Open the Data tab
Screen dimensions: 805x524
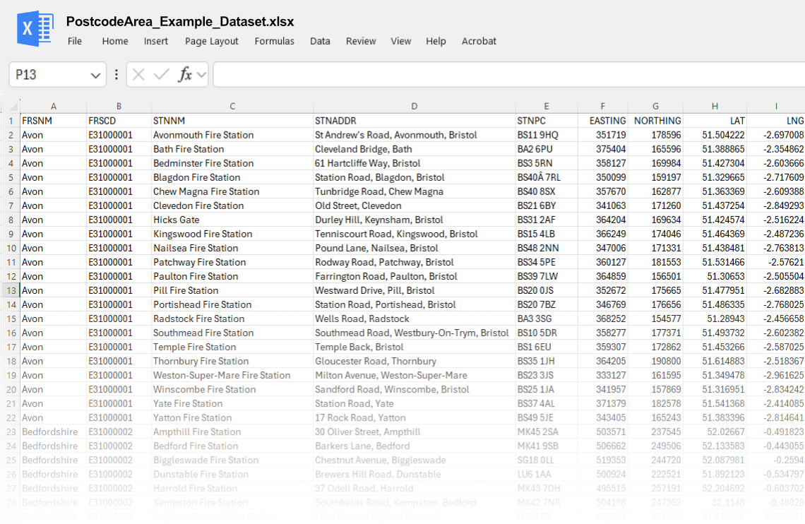tap(320, 41)
